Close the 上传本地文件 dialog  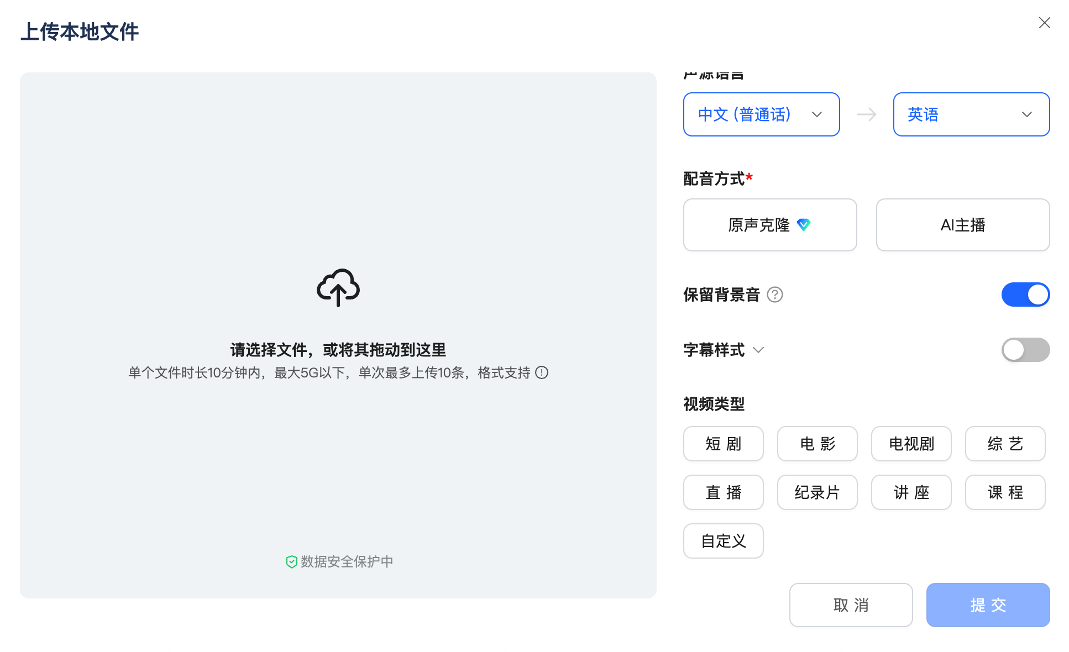(1044, 23)
